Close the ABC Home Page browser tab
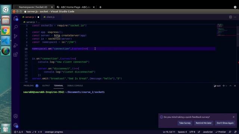The width and height of the screenshot is (239, 134). [x=94, y=7]
